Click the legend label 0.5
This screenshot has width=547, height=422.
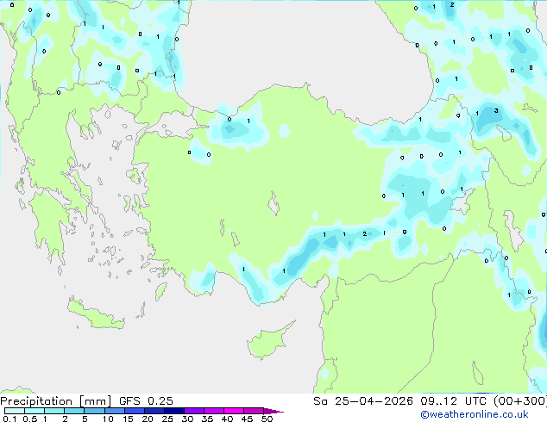(30, 419)
